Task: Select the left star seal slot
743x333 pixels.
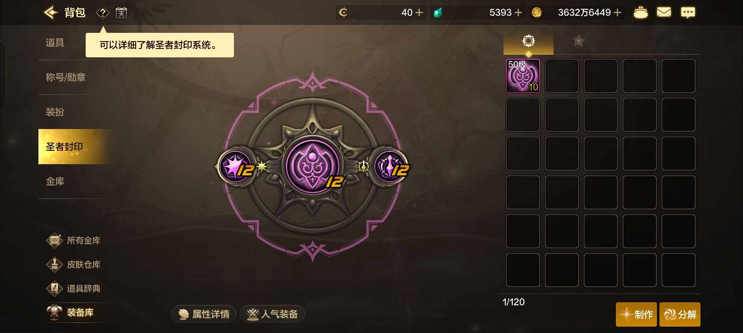Action: pyautogui.click(x=235, y=166)
